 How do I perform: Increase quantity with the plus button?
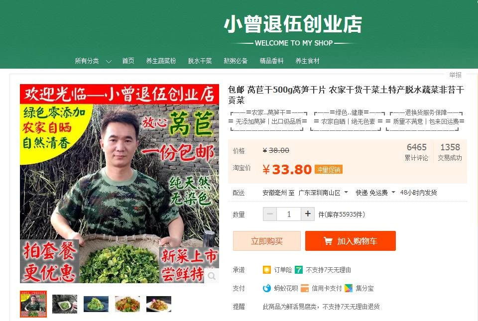coord(308,214)
